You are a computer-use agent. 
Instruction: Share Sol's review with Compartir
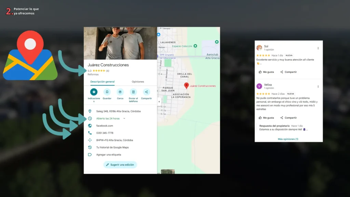click(x=288, y=72)
